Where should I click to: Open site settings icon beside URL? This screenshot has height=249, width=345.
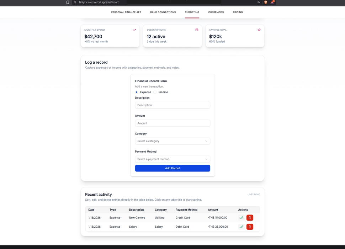[75, 2]
